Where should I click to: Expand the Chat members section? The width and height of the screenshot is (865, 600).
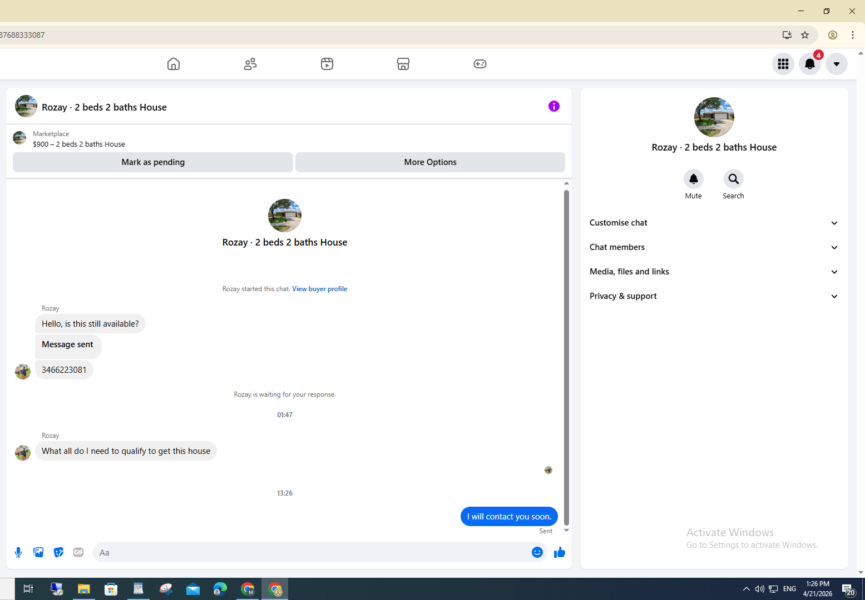(x=714, y=247)
